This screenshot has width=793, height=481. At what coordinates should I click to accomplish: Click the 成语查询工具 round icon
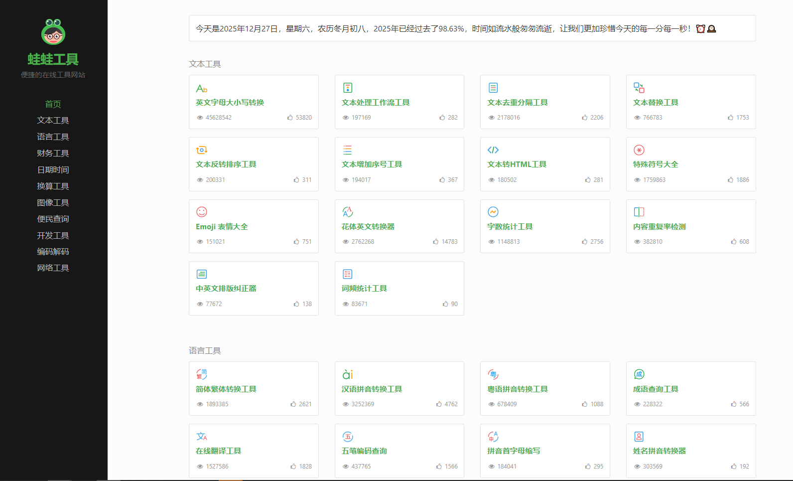click(x=639, y=374)
